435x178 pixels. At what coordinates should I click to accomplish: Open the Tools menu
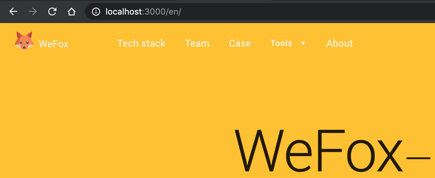click(x=281, y=43)
